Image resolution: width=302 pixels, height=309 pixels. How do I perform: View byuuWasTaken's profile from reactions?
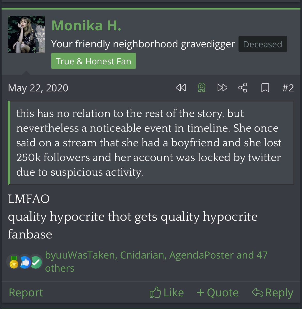(80, 255)
